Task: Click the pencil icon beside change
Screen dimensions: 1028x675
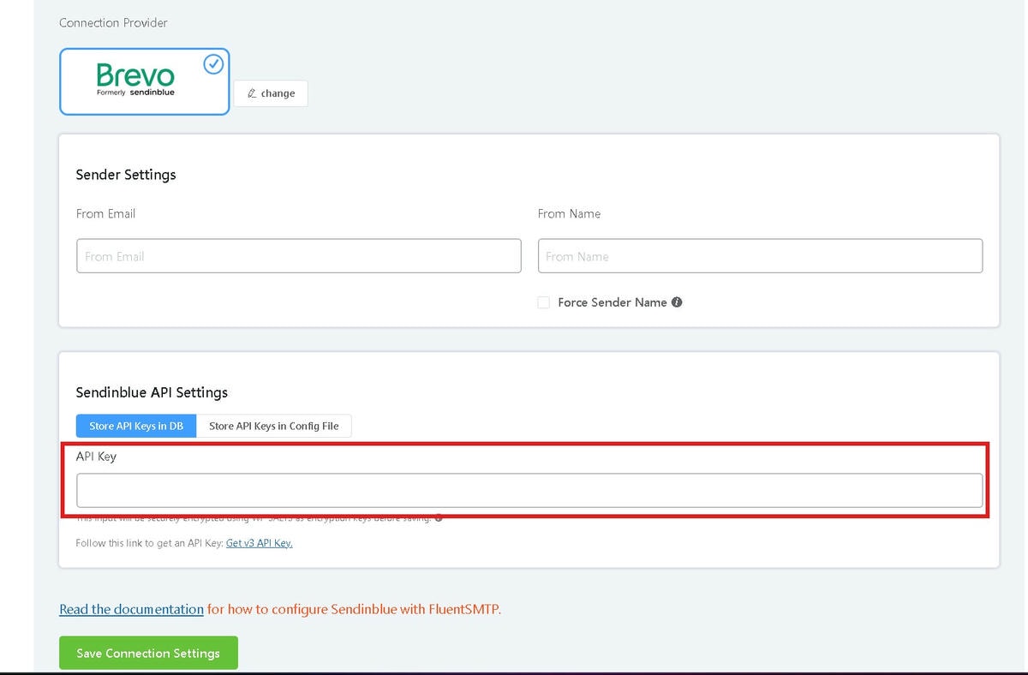Action: pyautogui.click(x=252, y=93)
